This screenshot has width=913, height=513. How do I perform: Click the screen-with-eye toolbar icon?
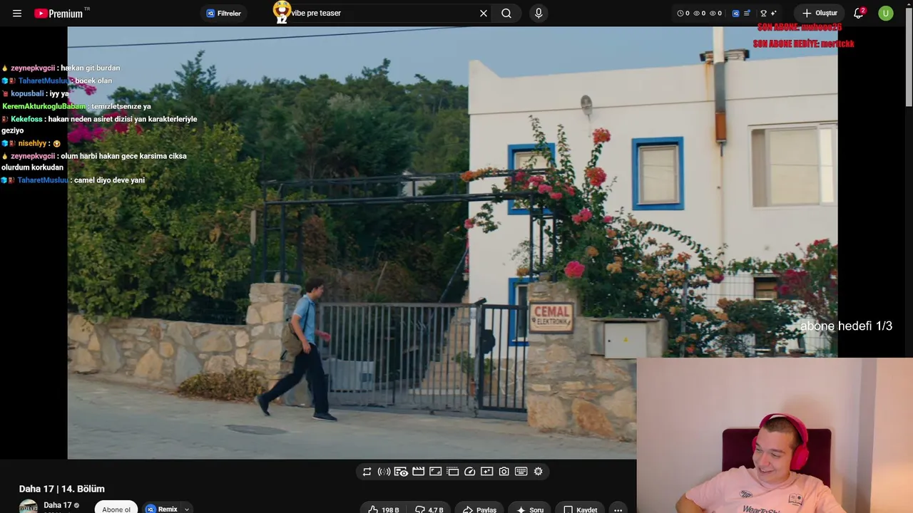pos(401,472)
